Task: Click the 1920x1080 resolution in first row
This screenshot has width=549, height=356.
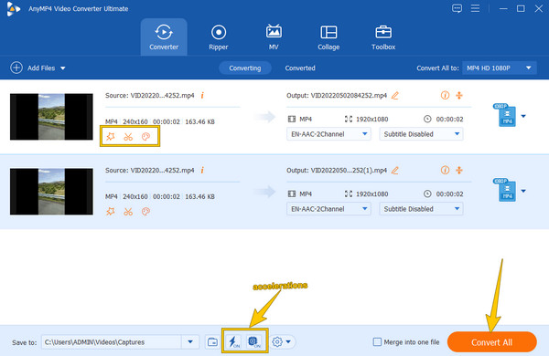Action: (x=371, y=120)
